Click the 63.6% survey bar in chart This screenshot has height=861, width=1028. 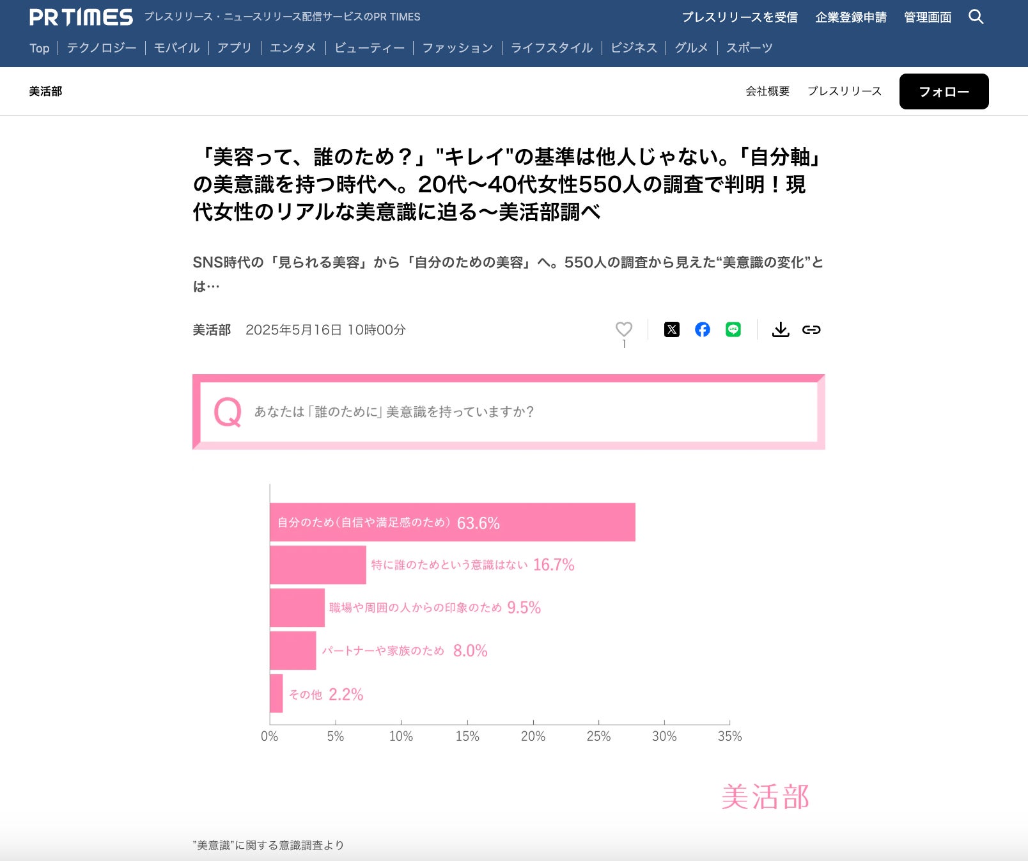453,522
